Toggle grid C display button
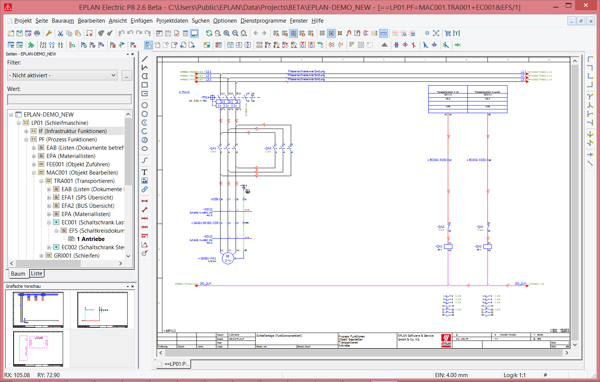The image size is (600, 382). point(293,34)
